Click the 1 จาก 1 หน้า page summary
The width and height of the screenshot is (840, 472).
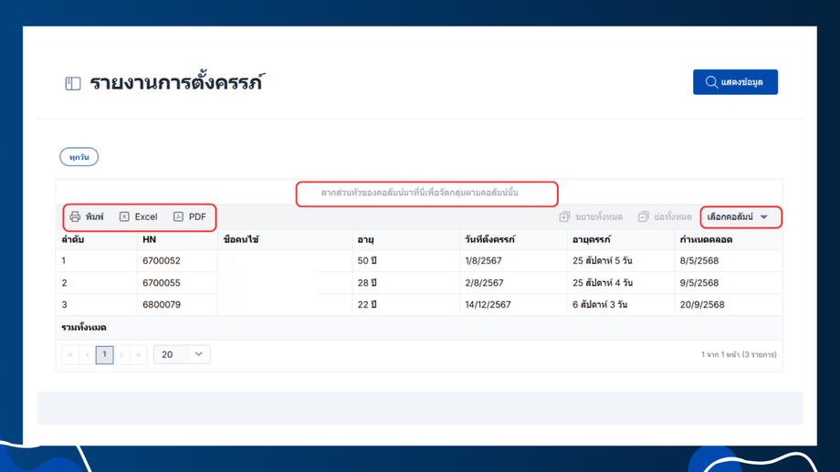tap(739, 354)
